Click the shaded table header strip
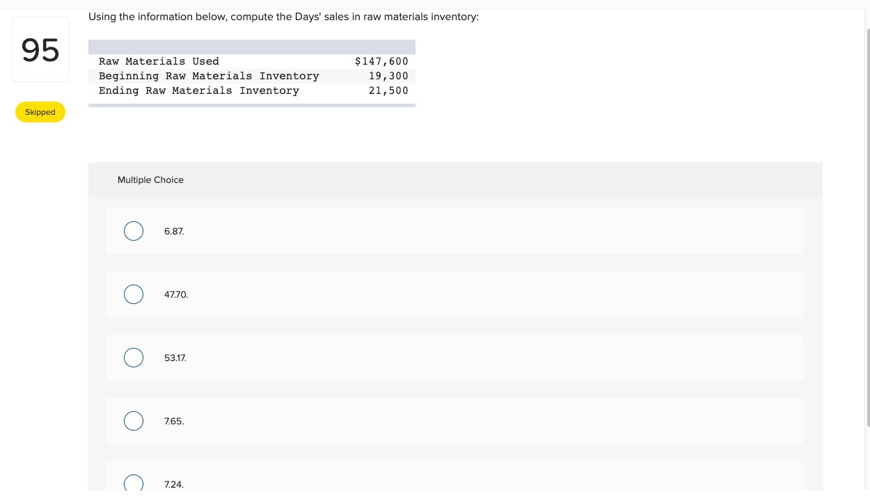The height and width of the screenshot is (503, 870). pos(252,47)
